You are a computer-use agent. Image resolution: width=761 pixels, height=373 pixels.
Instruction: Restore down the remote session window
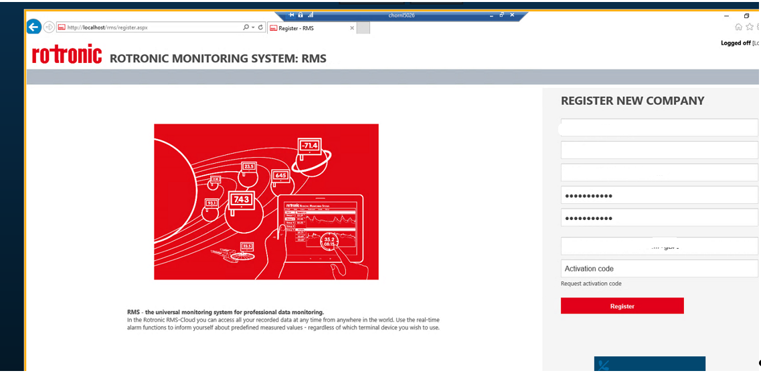[502, 15]
